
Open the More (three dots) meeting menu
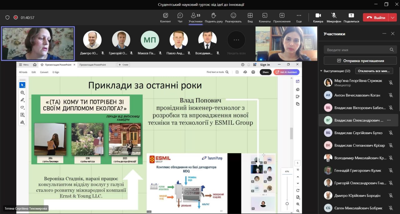pos(299,16)
